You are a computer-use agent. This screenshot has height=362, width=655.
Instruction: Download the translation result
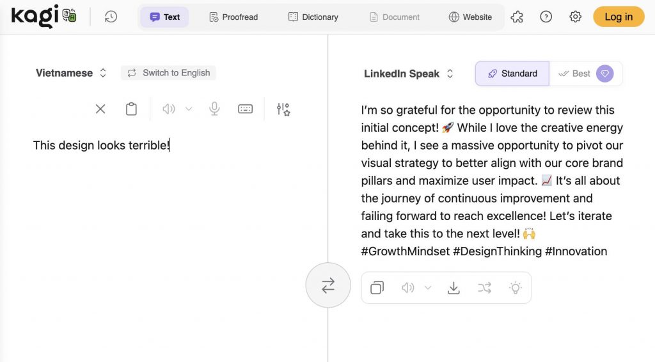[x=454, y=288]
